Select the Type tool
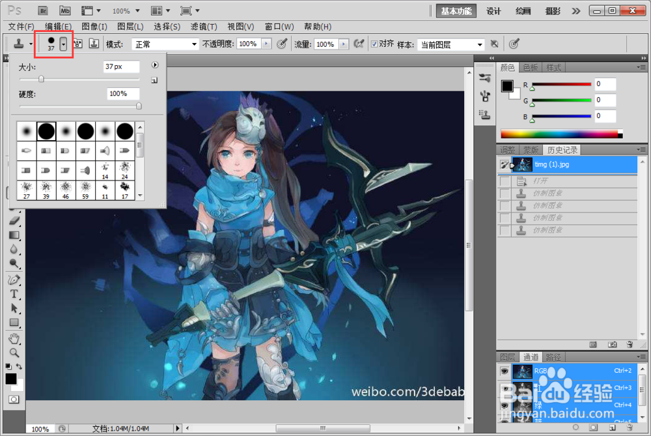651x436 pixels. pyautogui.click(x=14, y=294)
